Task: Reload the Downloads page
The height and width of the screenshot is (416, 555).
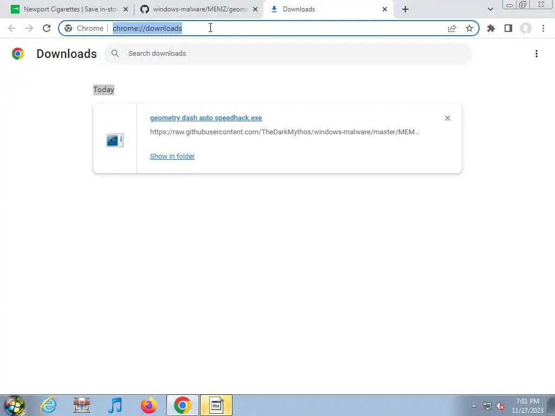Action: (47, 28)
